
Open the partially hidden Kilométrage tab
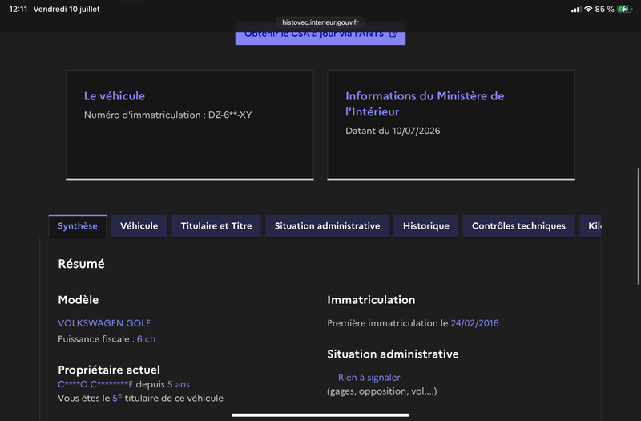(591, 226)
